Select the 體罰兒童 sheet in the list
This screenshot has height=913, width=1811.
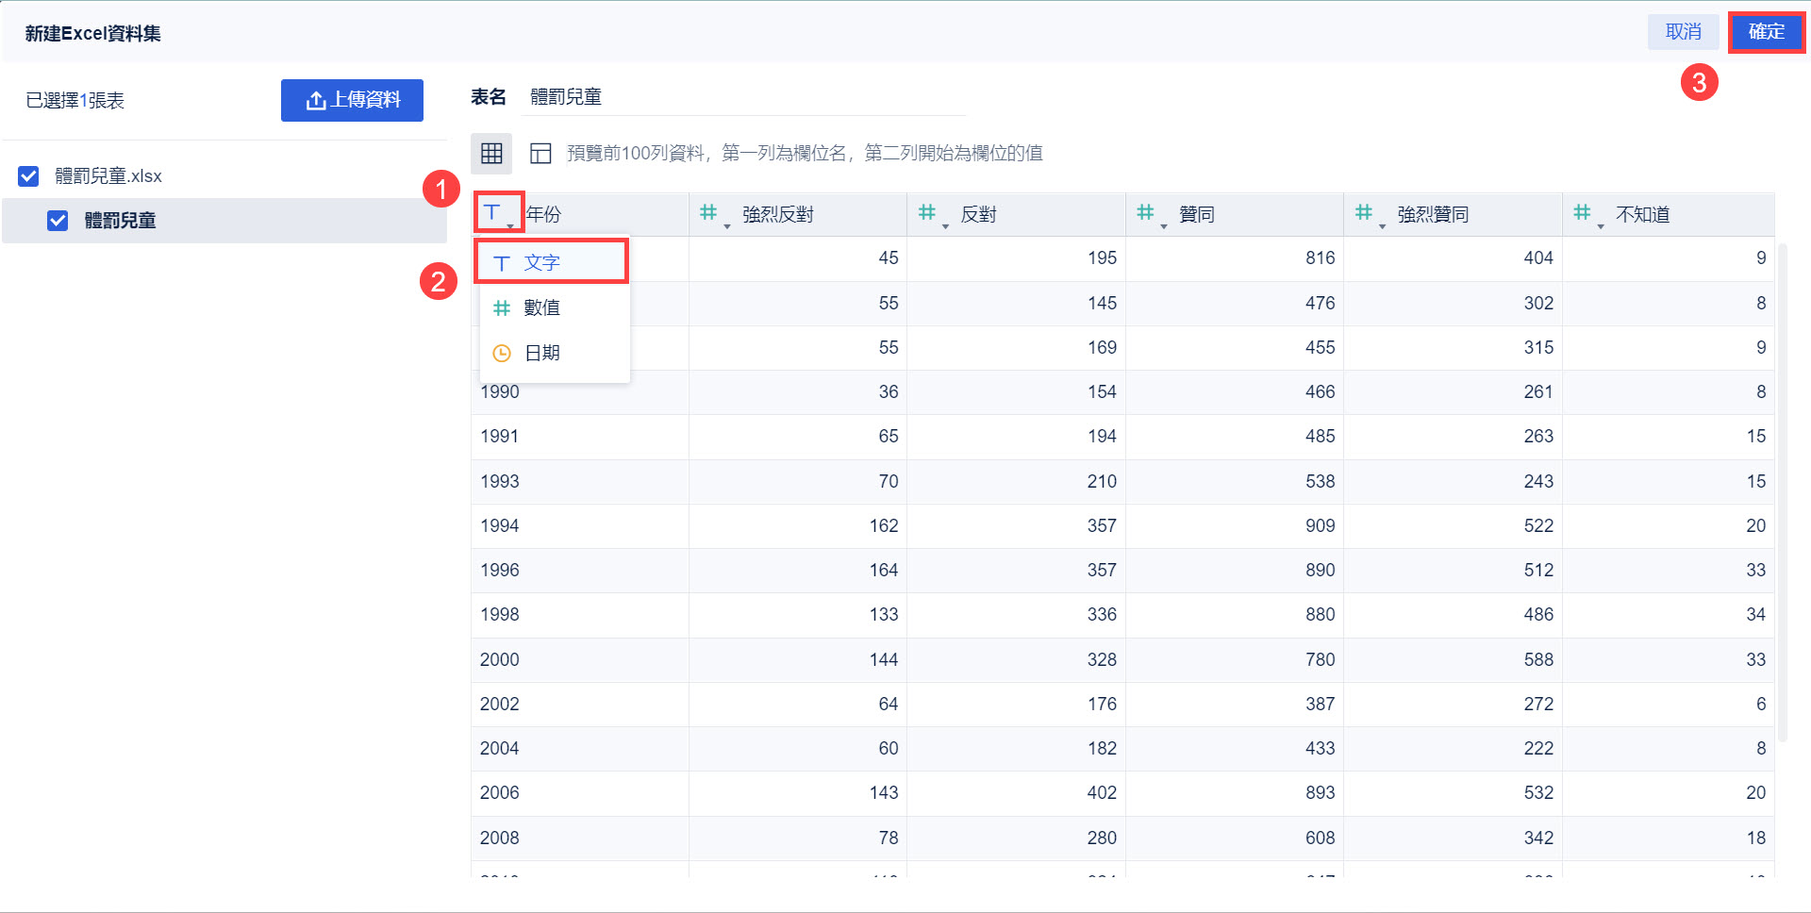click(120, 221)
